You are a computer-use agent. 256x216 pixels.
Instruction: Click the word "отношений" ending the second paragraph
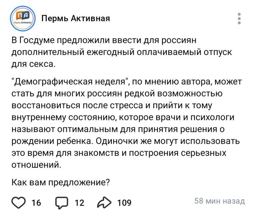pyautogui.click(x=36, y=165)
